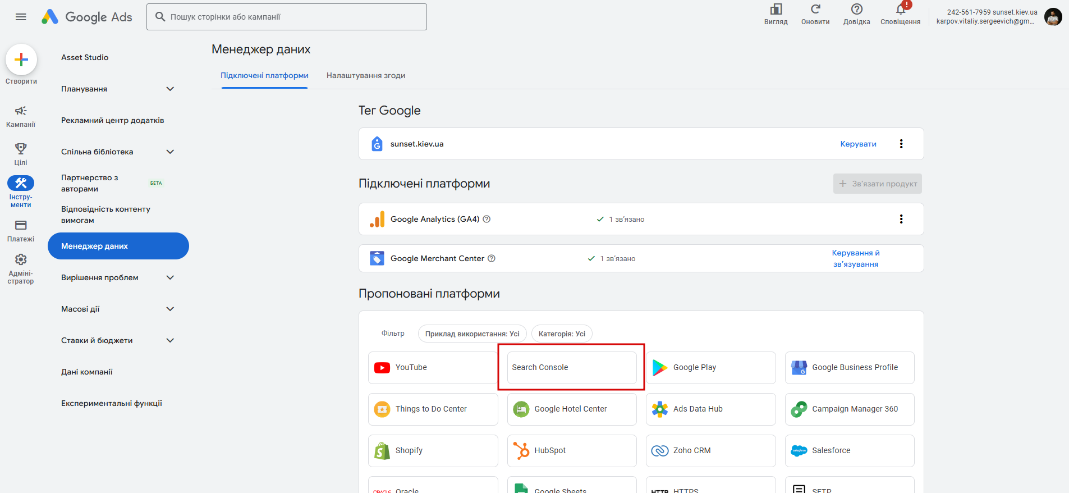The image size is (1069, 493).
Task: Open Дані компанії menu item
Action: click(87, 372)
